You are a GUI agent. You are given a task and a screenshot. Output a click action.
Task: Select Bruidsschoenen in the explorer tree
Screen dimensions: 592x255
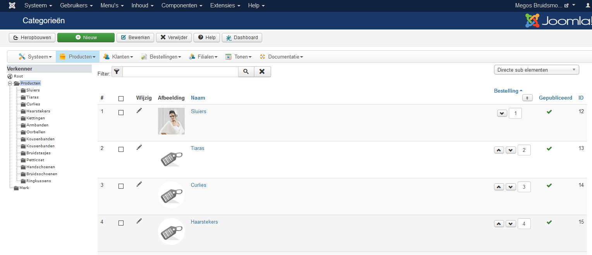(x=41, y=174)
